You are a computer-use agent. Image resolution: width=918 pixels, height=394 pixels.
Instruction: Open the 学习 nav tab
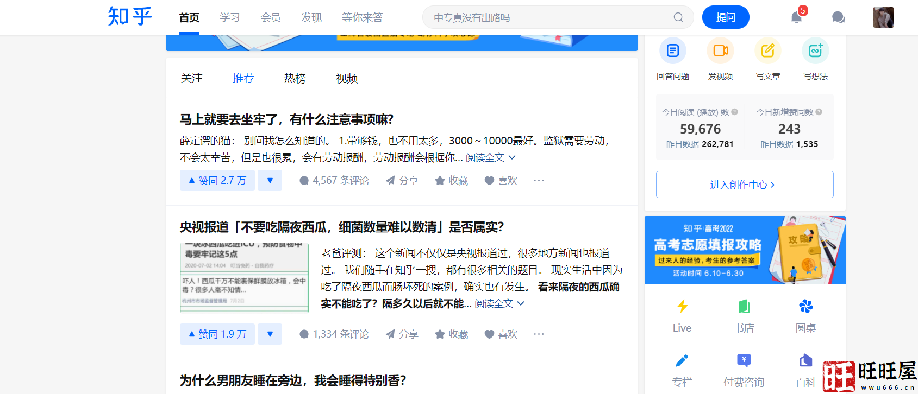click(x=230, y=17)
